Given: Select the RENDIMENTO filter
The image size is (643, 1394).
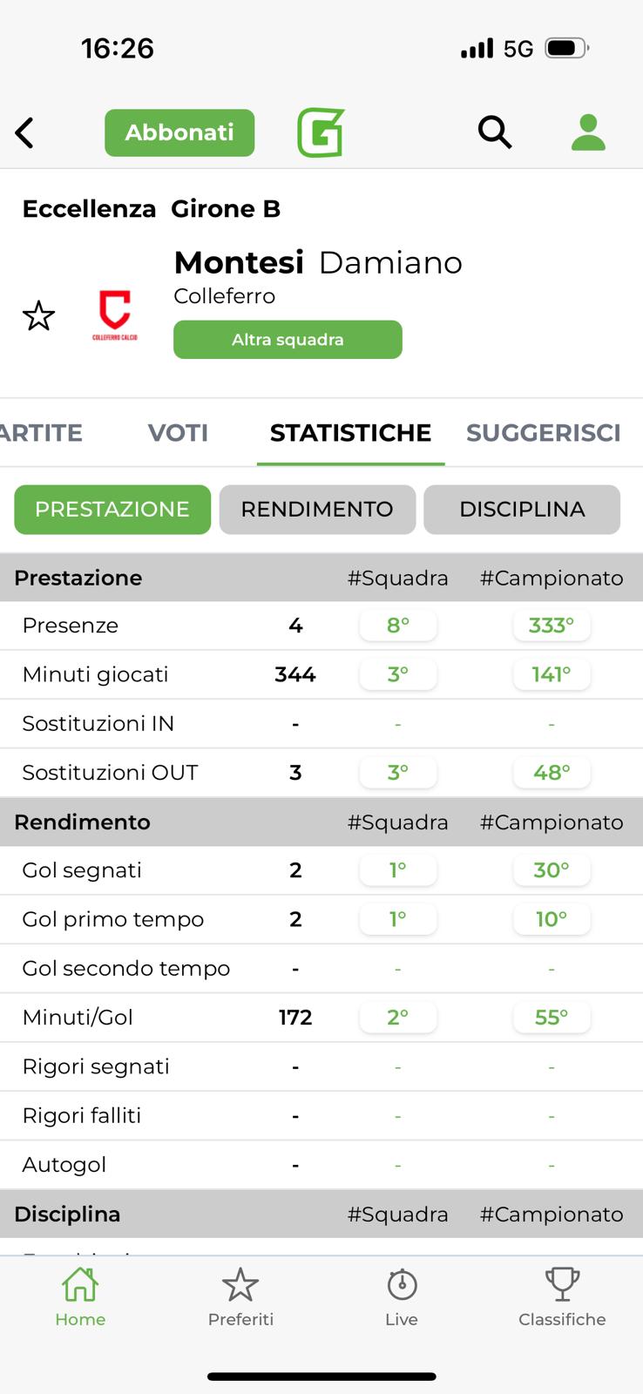Looking at the screenshot, I should point(317,510).
